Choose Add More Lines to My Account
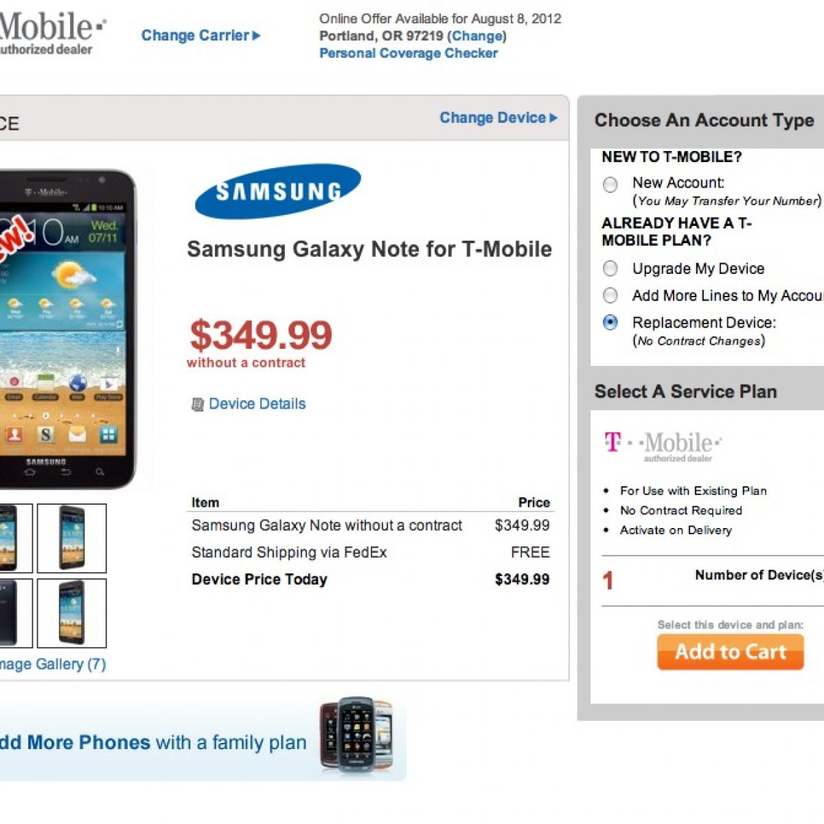824x824 pixels. 610,296
